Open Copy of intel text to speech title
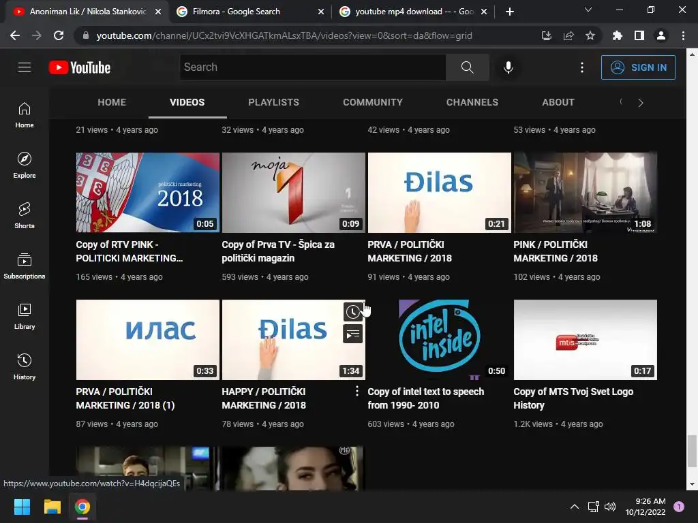The width and height of the screenshot is (698, 523). [x=425, y=398]
